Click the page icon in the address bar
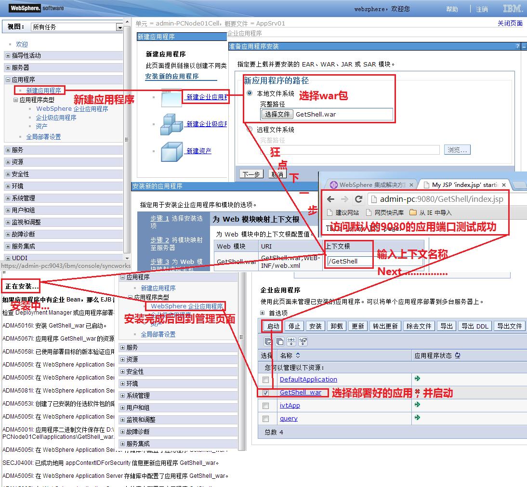527x487 pixels. click(373, 199)
